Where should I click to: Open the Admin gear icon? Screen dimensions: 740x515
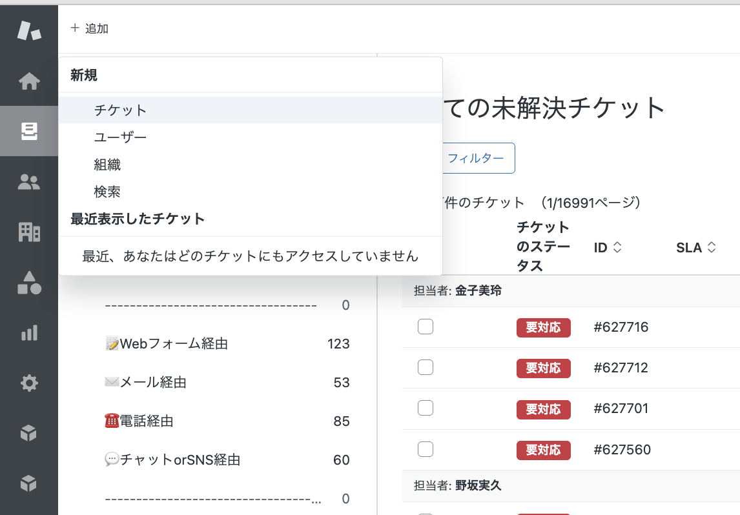pyautogui.click(x=29, y=383)
